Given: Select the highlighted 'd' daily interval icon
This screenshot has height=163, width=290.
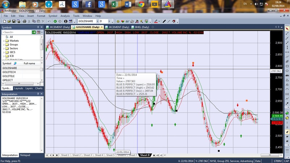Looking at the screenshot, I should 287,132.
